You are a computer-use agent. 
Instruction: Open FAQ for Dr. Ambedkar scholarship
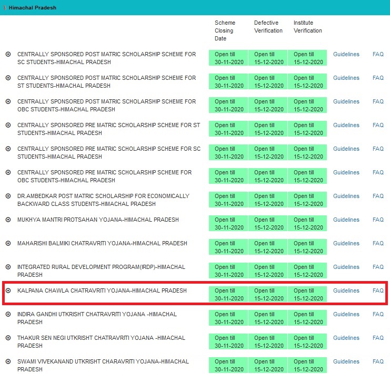pyautogui.click(x=378, y=196)
